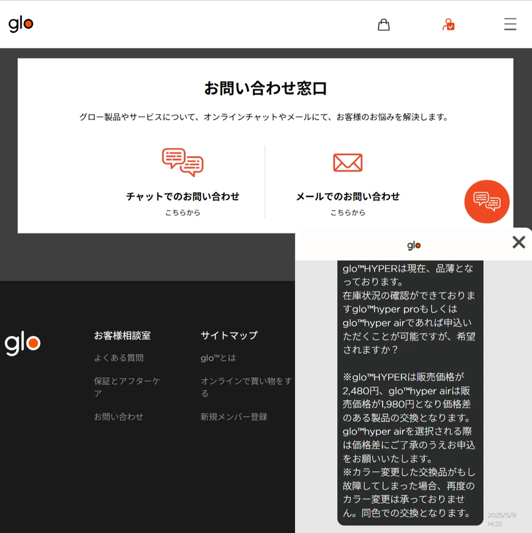Open 新規メンバー登録 footer link
Viewport: 532px width, 533px height.
(x=234, y=417)
